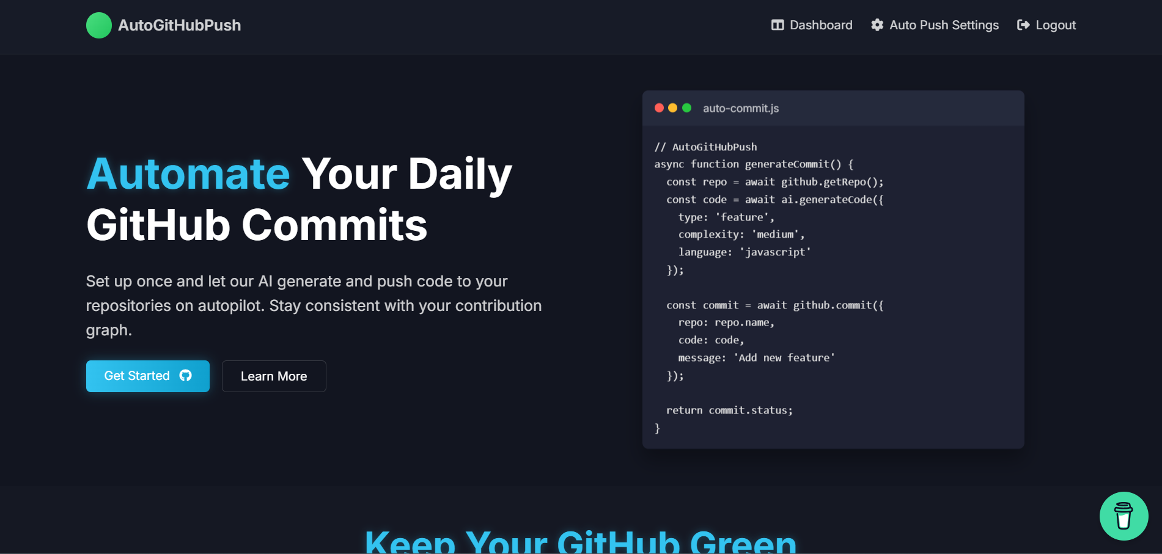1162x554 pixels.
Task: Click the green circle AutoGitHubPush logo
Action: click(98, 26)
